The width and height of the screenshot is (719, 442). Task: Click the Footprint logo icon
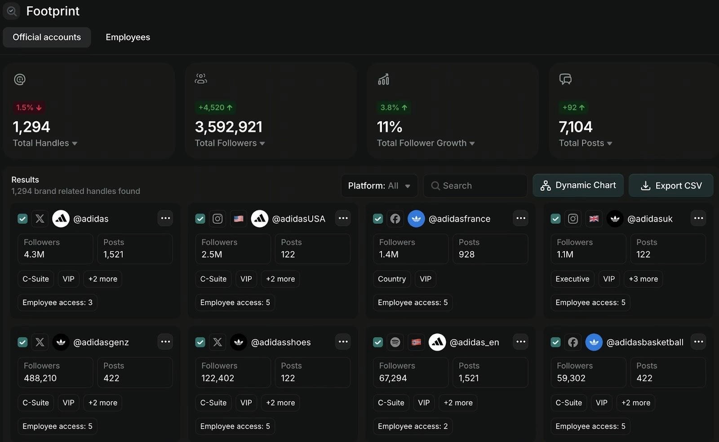tap(11, 11)
